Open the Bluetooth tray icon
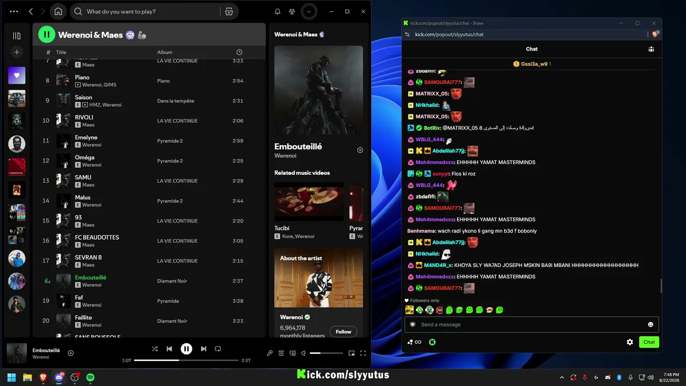Screen dimensions: 686x386 point(618,377)
